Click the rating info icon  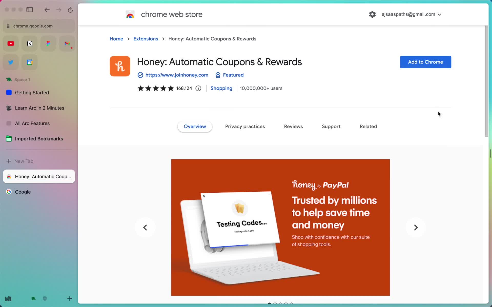click(x=198, y=88)
